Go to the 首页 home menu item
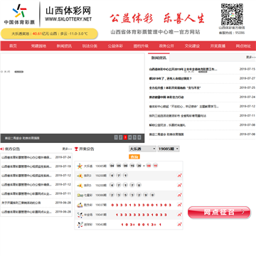This screenshot has height=256, width=256. [x=13, y=46]
